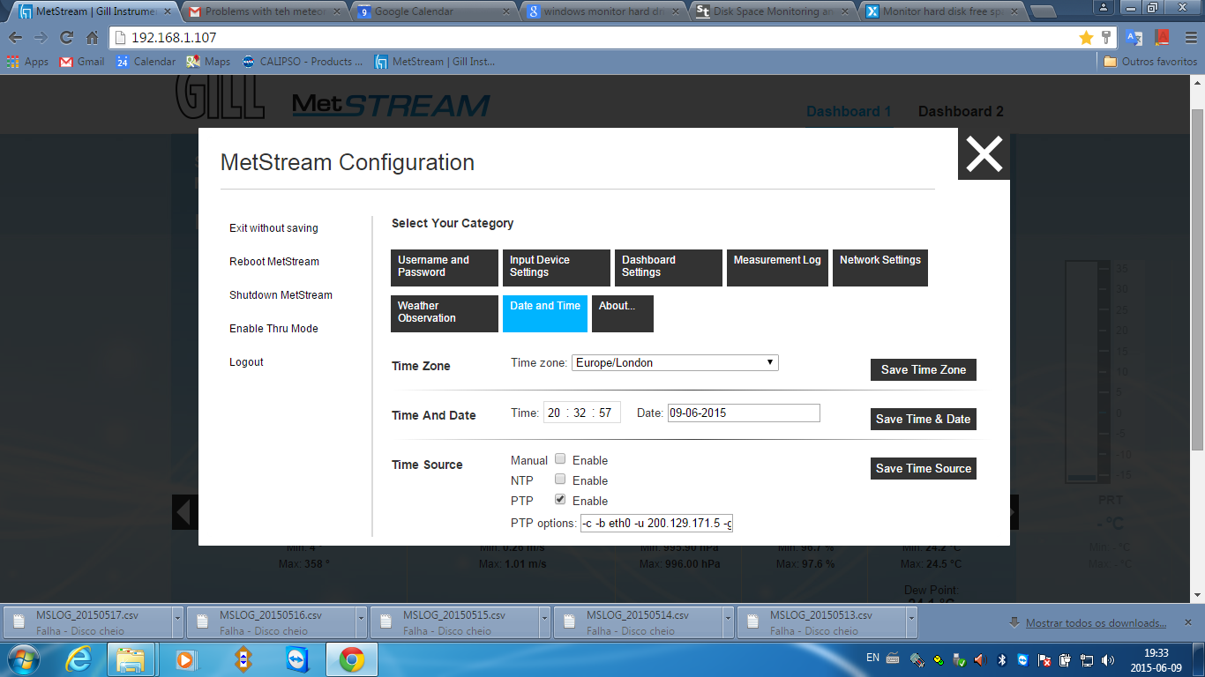This screenshot has height=677, width=1205.
Task: Click Logout in the side menu
Action: pyautogui.click(x=246, y=362)
